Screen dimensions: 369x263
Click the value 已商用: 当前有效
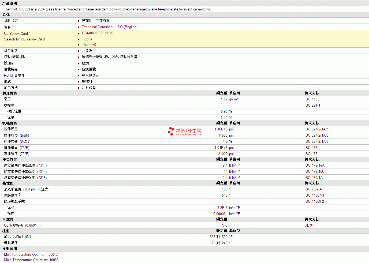[96, 21]
